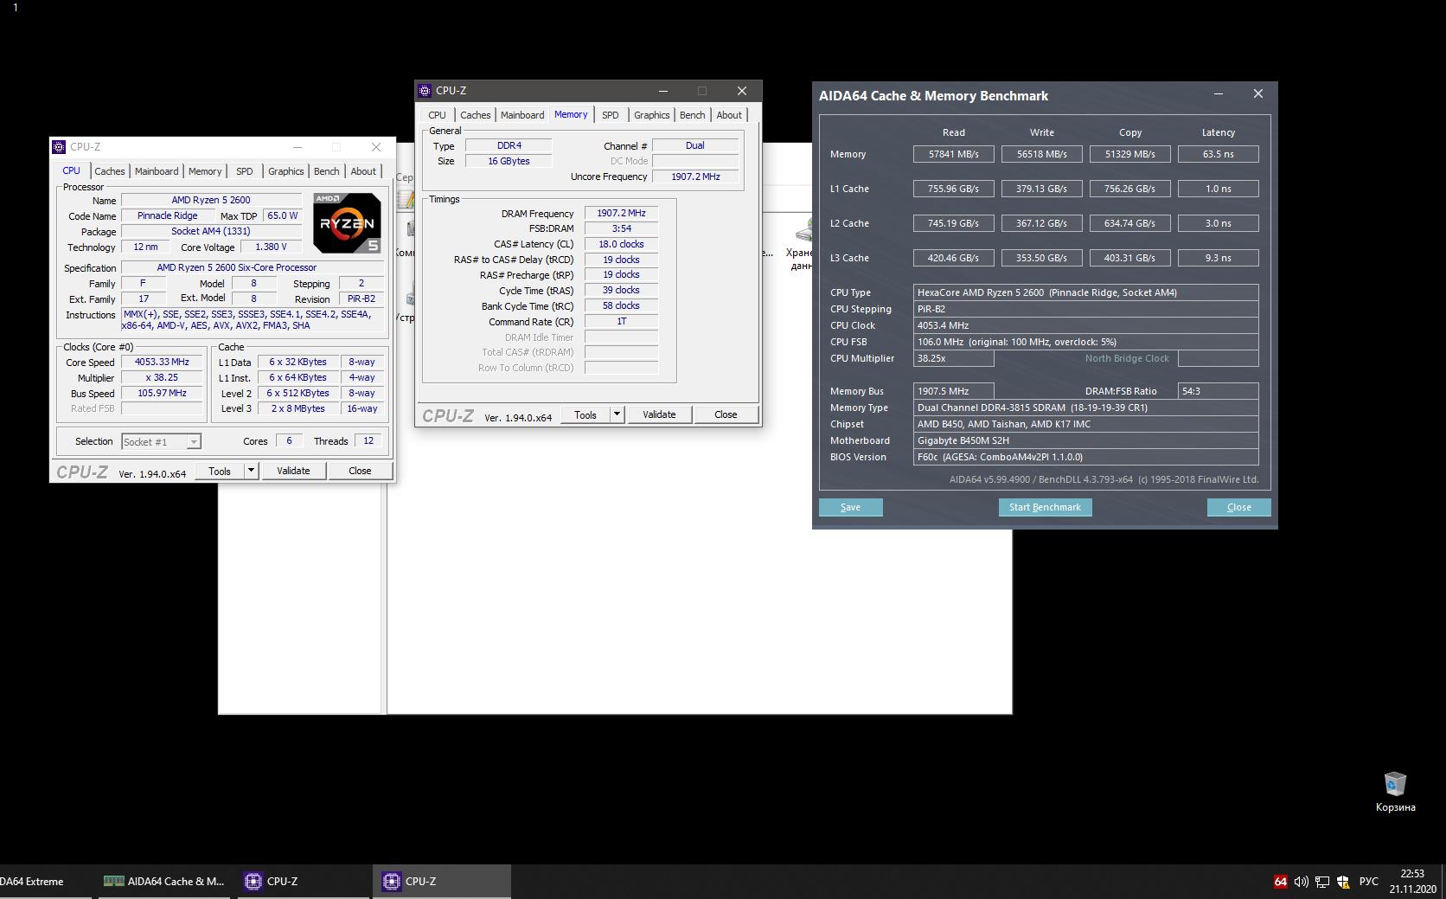Click the Memory Size value 16 GBytes
The image size is (1446, 899).
pos(509,161)
